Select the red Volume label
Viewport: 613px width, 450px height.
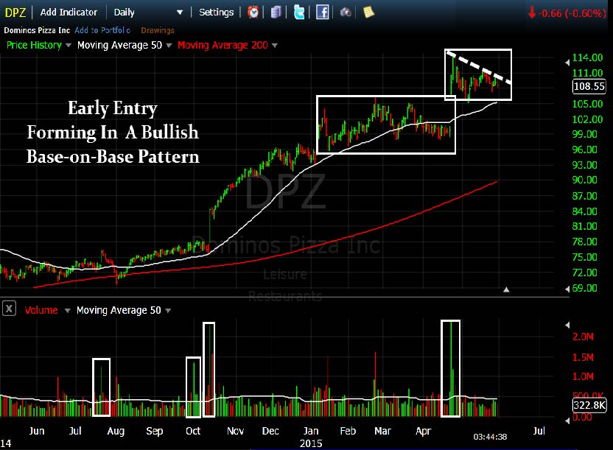[x=41, y=310]
